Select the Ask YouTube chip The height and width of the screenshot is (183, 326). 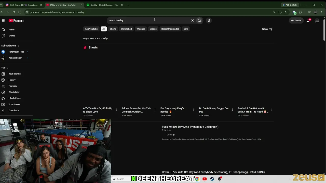click(91, 29)
